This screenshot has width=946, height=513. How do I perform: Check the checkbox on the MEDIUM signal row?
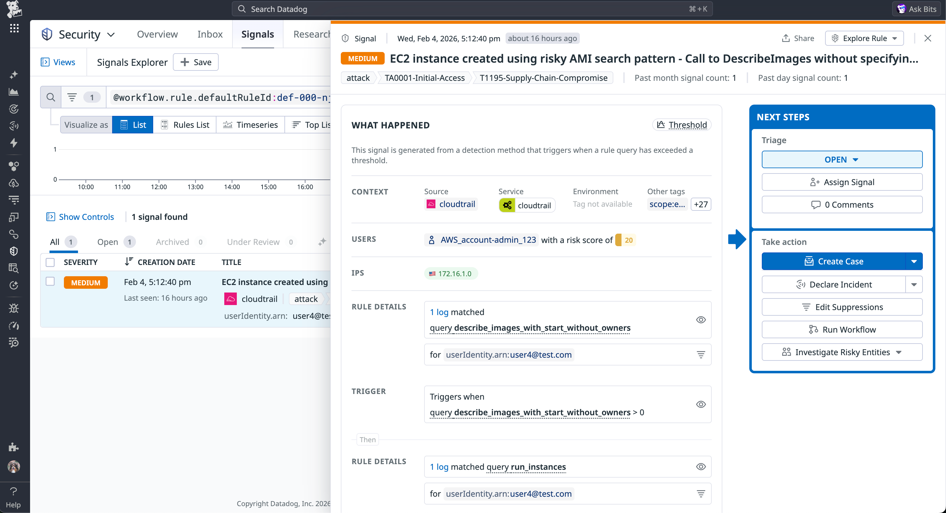(x=50, y=281)
